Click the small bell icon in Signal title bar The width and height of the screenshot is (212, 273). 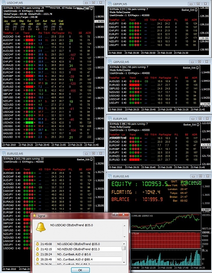coord(35,215)
